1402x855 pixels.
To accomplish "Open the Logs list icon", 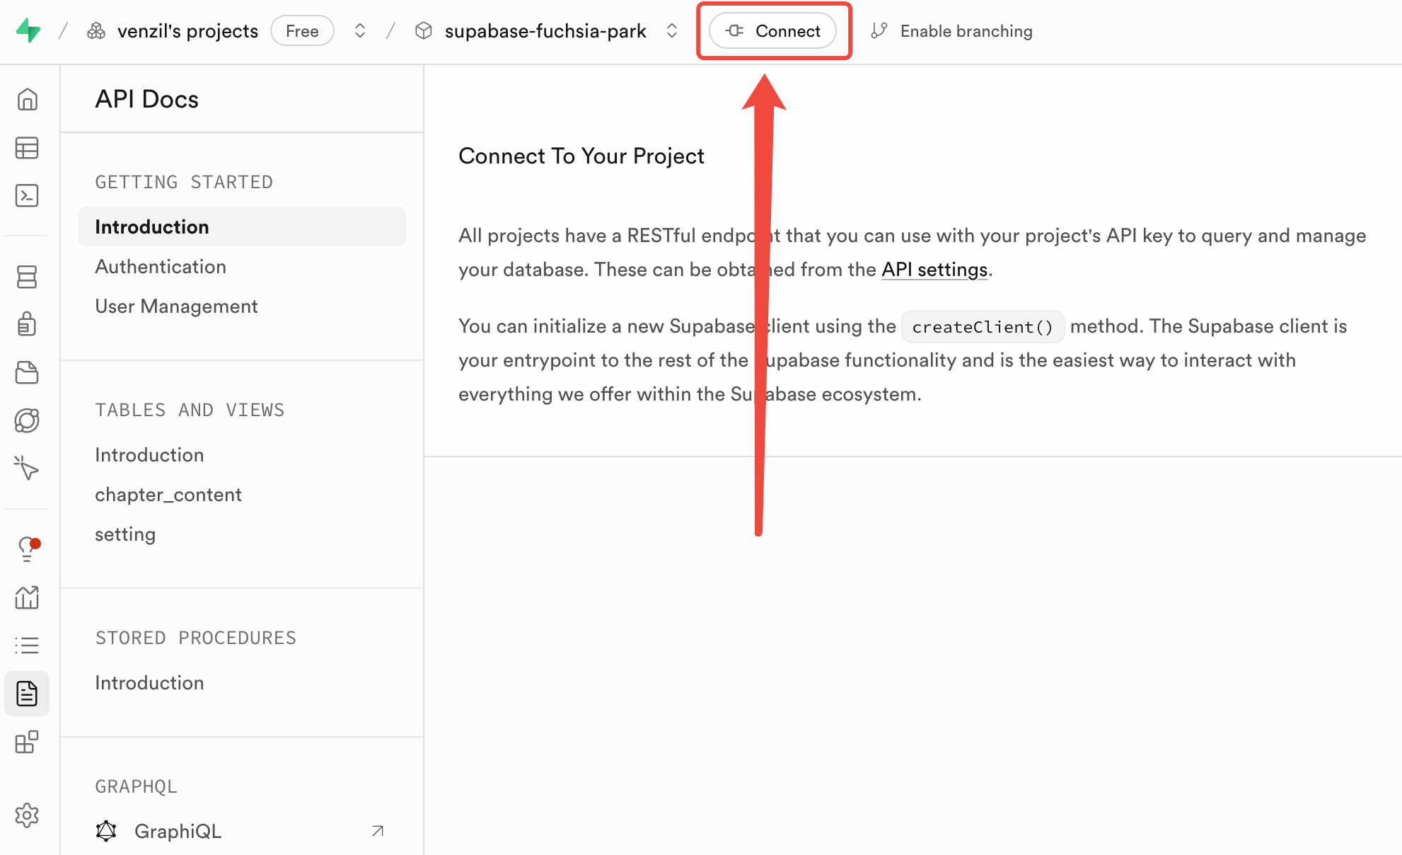I will click(27, 645).
